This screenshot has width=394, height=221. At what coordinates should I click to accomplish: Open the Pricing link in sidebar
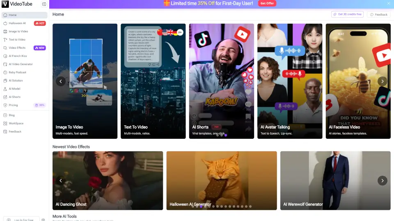tap(24, 105)
